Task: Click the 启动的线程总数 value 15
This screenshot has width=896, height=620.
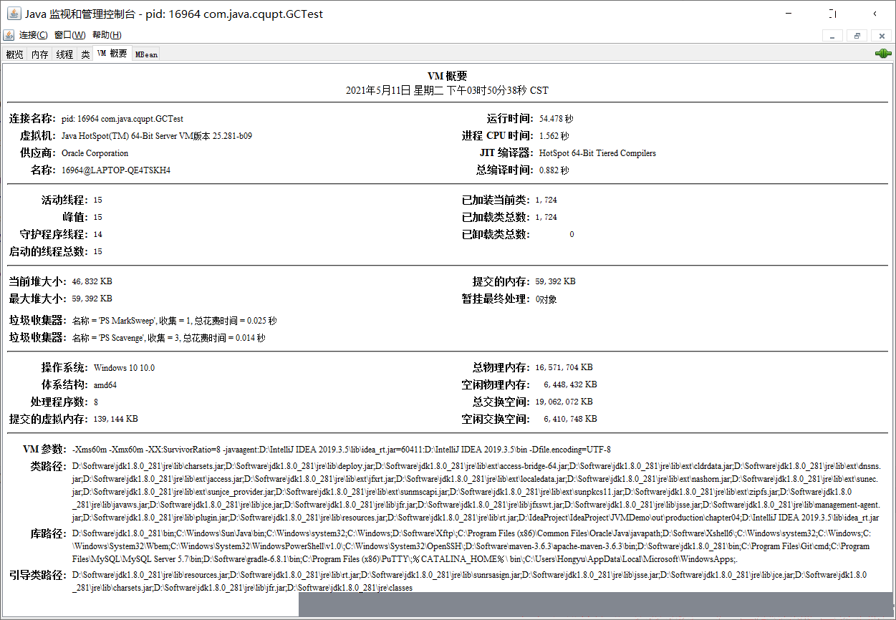Action: click(98, 252)
